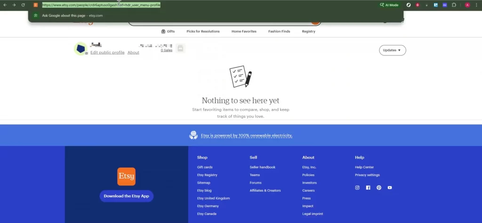Go back using the browser back arrow
The width and height of the screenshot is (482, 223).
5,5
